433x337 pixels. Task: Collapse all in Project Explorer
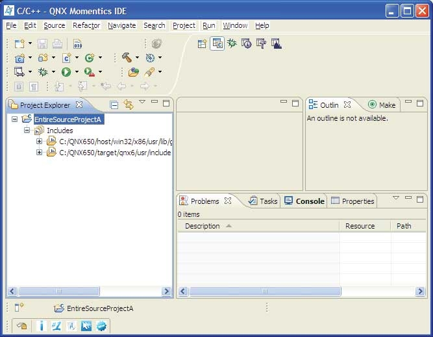click(114, 105)
